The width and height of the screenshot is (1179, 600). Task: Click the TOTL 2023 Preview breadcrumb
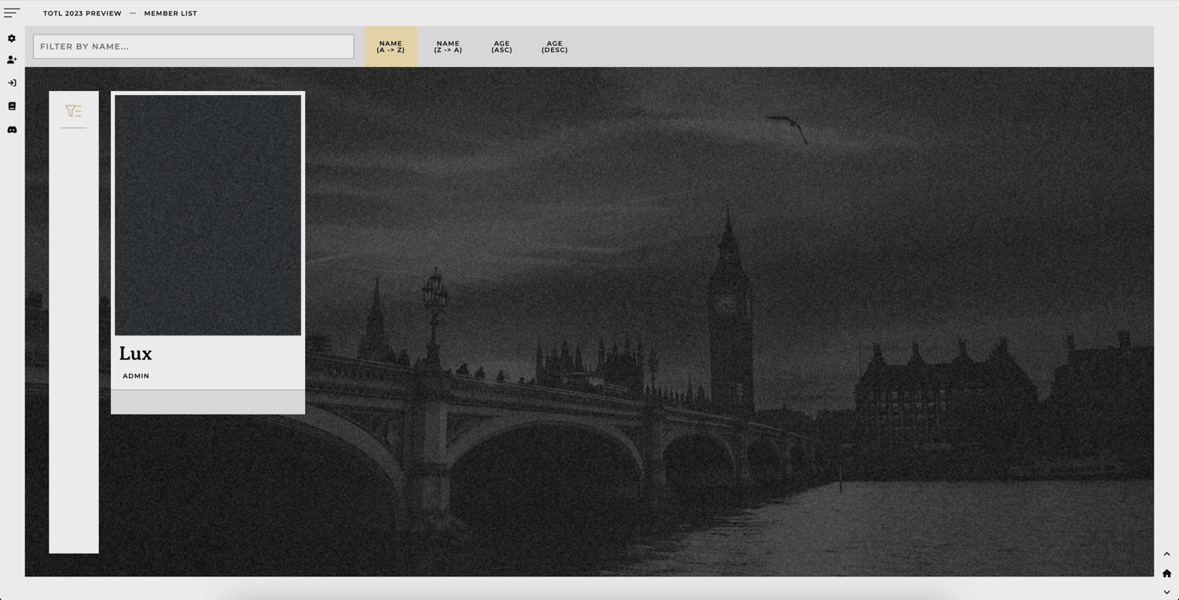83,13
